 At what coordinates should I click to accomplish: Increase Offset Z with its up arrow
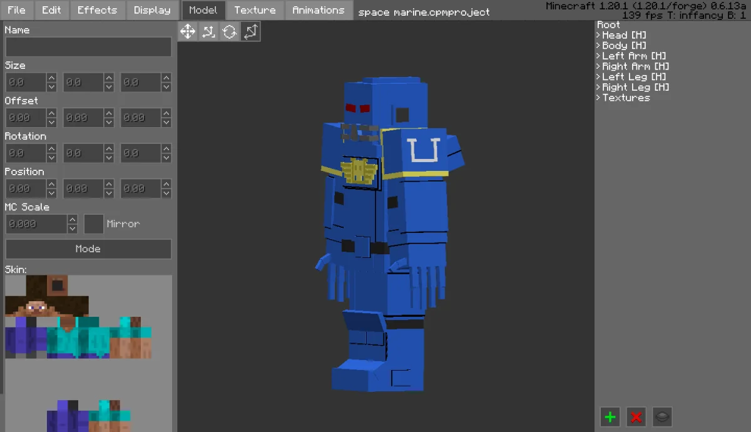[166, 113]
